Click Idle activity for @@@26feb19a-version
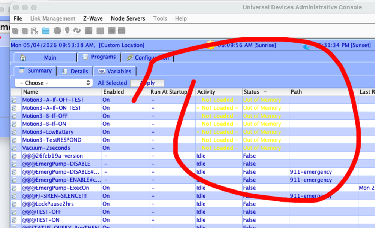This screenshot has height=228, width=375. (x=201, y=156)
